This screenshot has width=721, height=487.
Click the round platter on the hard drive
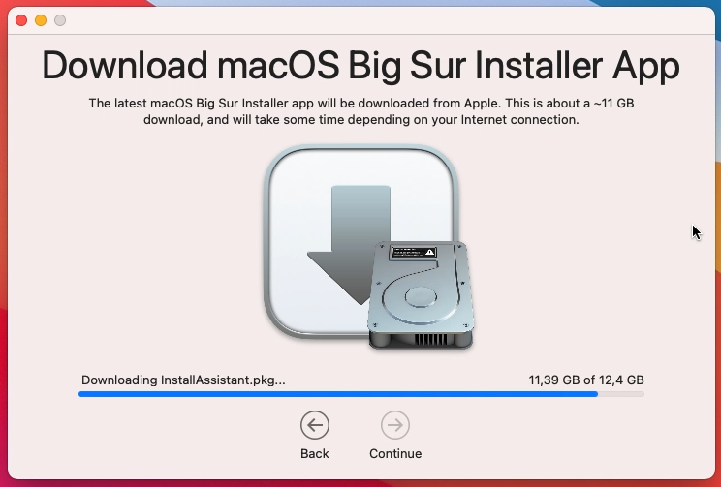click(x=421, y=296)
